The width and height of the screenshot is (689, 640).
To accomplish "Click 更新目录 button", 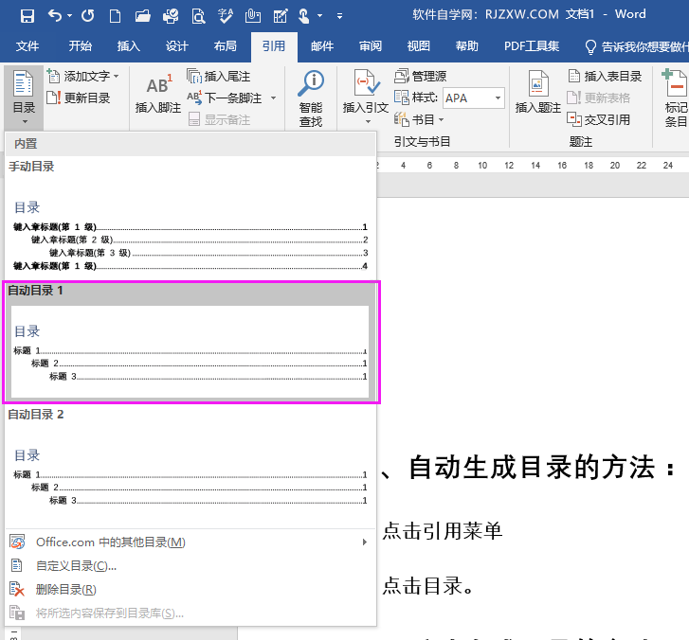I will click(x=79, y=98).
